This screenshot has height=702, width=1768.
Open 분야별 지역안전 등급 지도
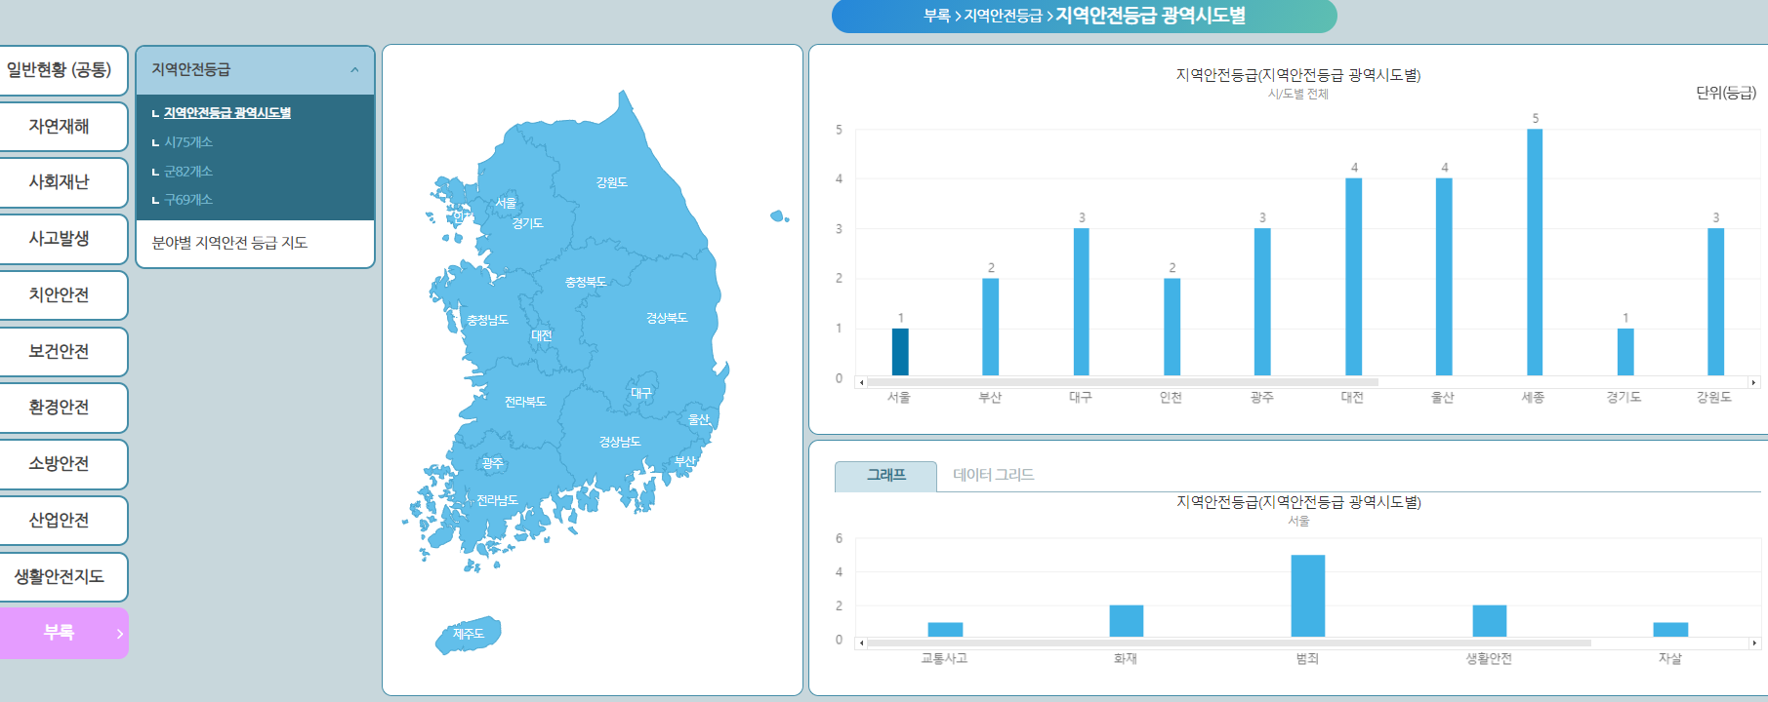coord(229,243)
